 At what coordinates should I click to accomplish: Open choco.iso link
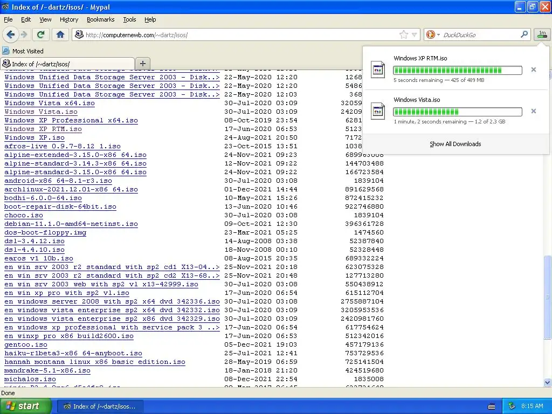[x=24, y=215]
